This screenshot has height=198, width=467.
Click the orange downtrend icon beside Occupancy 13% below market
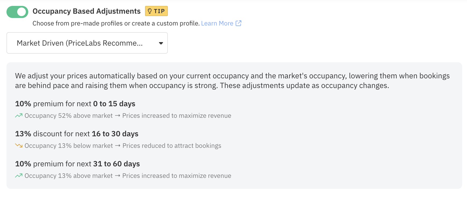click(19, 146)
